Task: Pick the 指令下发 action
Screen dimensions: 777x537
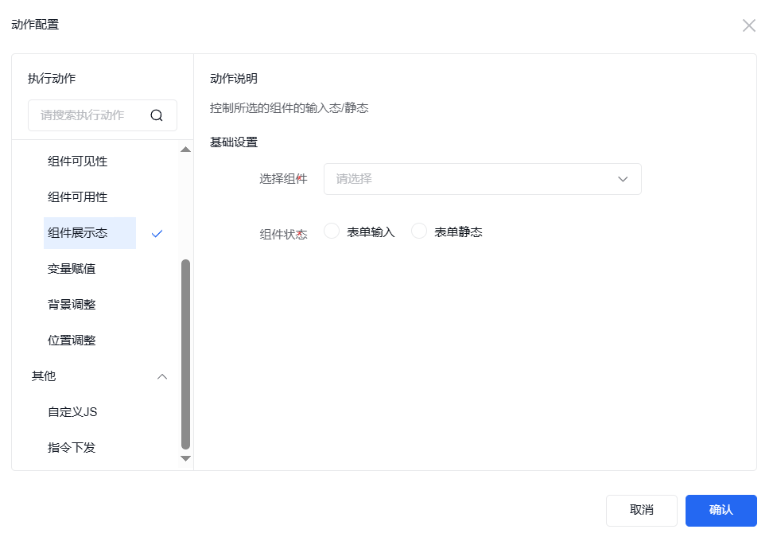Action: [x=72, y=448]
